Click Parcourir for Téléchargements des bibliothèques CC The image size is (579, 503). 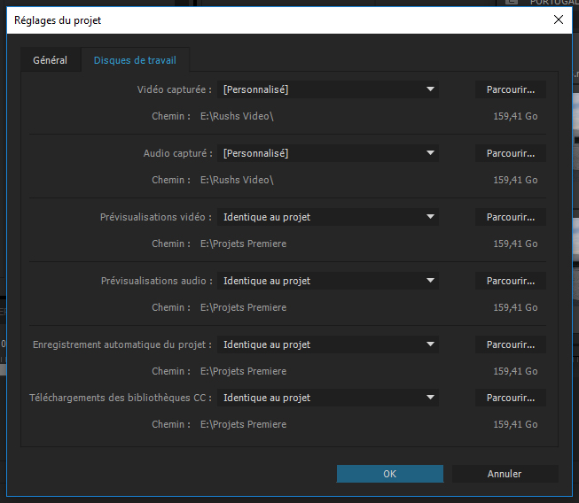pyautogui.click(x=511, y=398)
